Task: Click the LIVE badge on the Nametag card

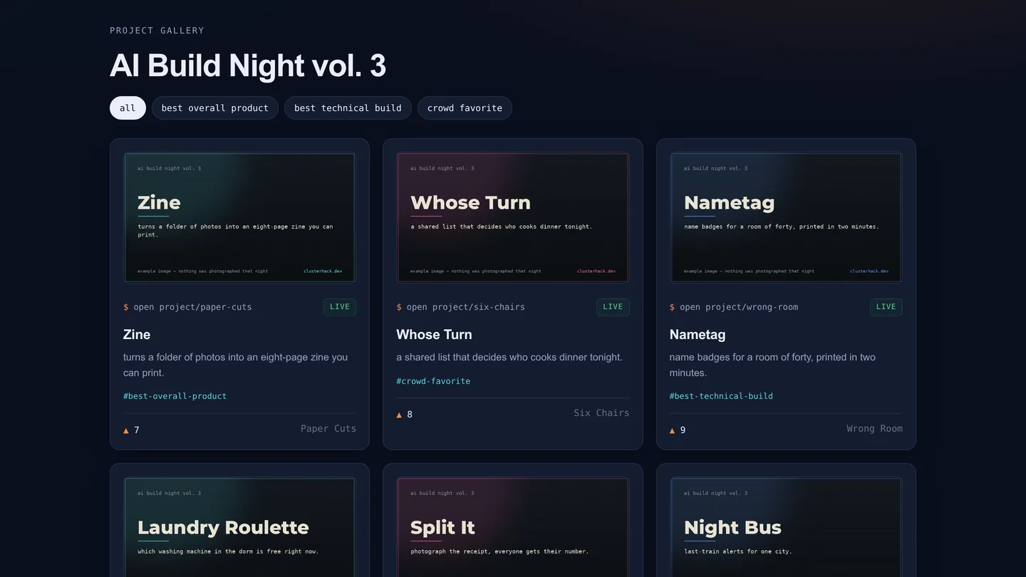Action: click(x=886, y=307)
